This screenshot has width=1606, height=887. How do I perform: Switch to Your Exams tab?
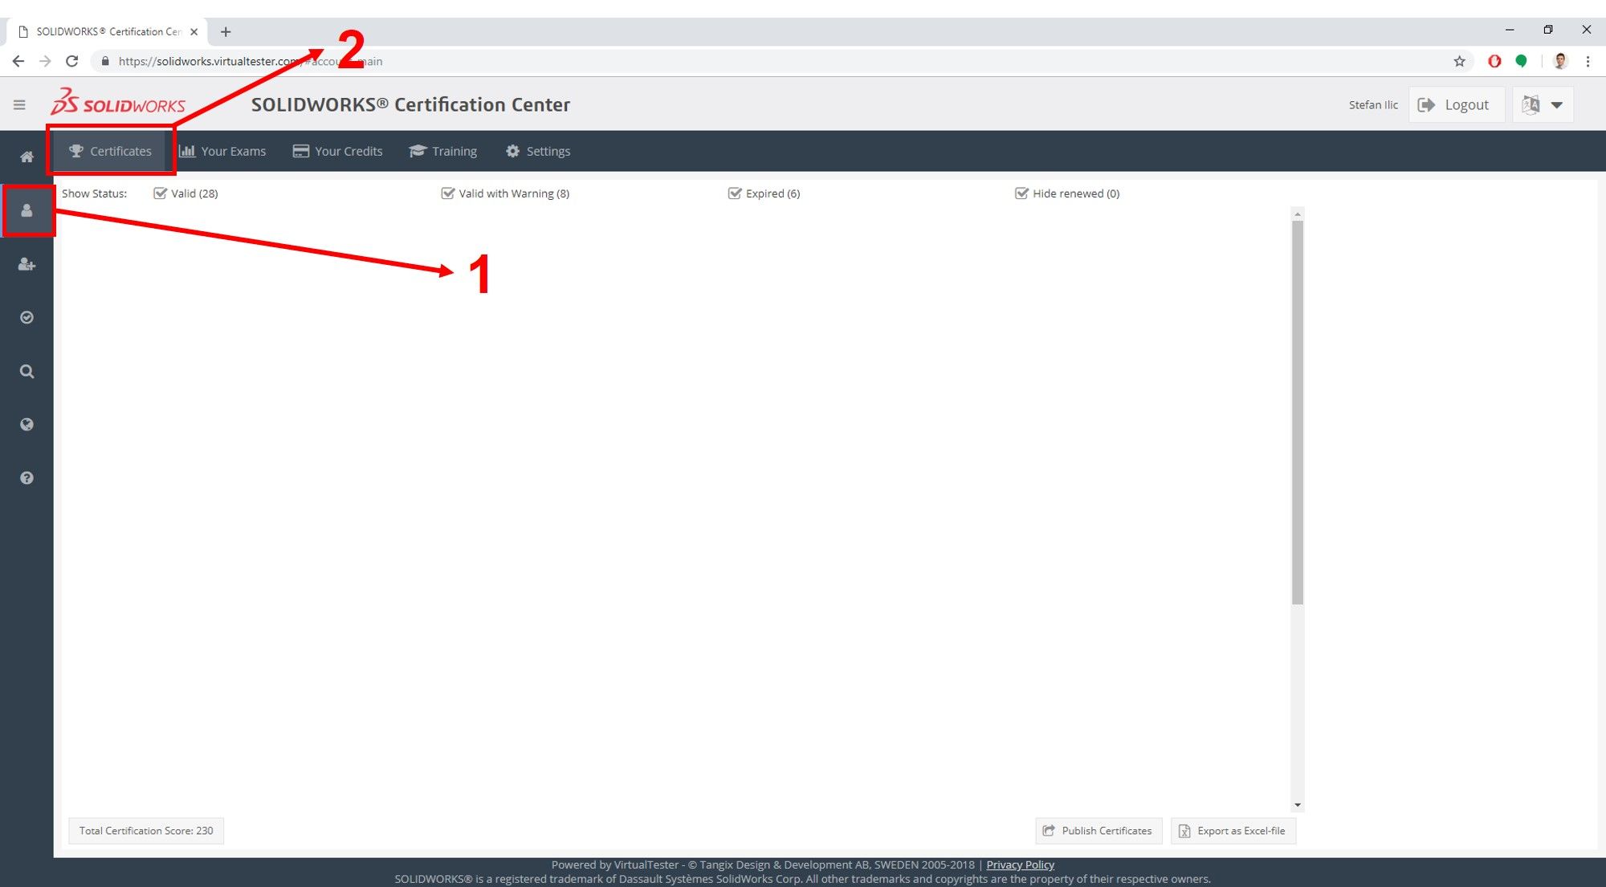click(x=224, y=151)
